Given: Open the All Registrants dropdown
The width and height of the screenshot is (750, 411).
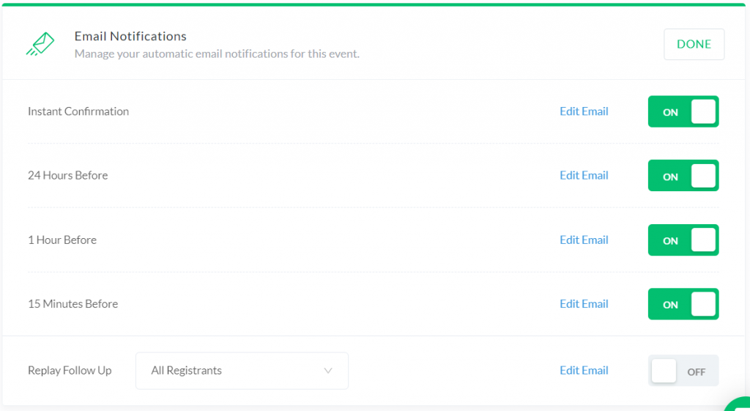Looking at the screenshot, I should pos(242,371).
